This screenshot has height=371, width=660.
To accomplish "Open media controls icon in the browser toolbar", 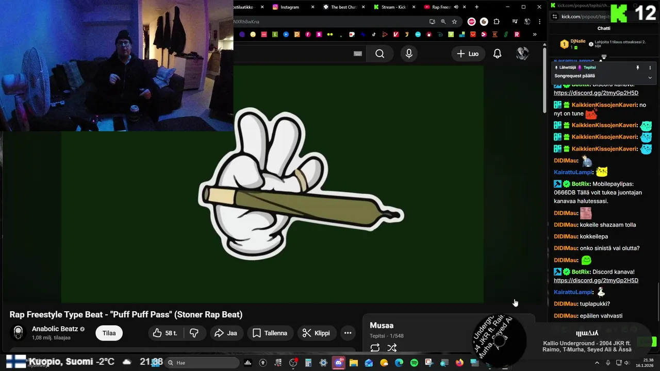I will point(515,22).
